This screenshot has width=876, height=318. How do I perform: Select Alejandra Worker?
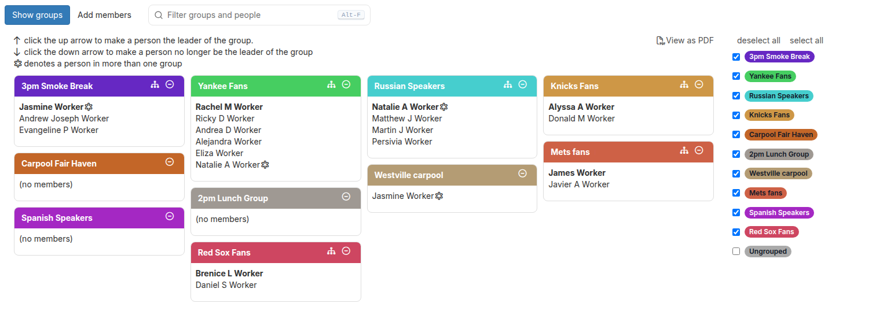(x=229, y=142)
